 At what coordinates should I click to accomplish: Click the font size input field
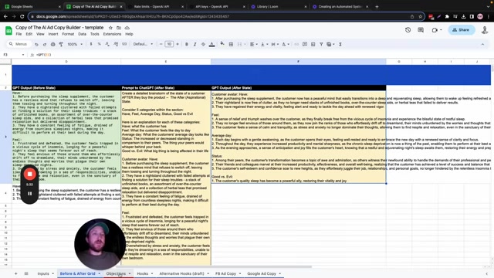pyautogui.click(x=169, y=45)
